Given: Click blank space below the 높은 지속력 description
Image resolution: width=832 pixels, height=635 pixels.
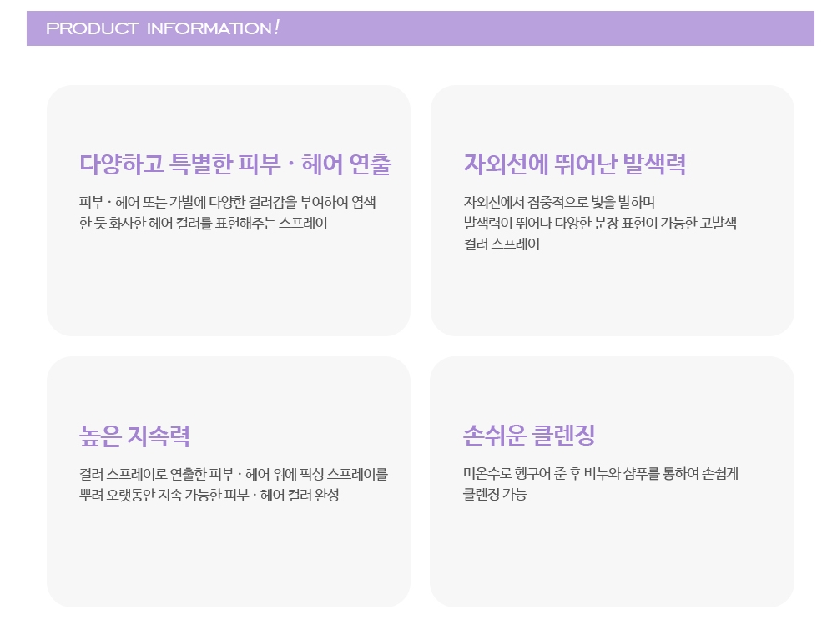Looking at the screenshot, I should point(228,555).
